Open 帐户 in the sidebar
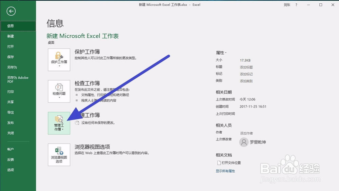This screenshot has width=339, height=191. coord(18,149)
